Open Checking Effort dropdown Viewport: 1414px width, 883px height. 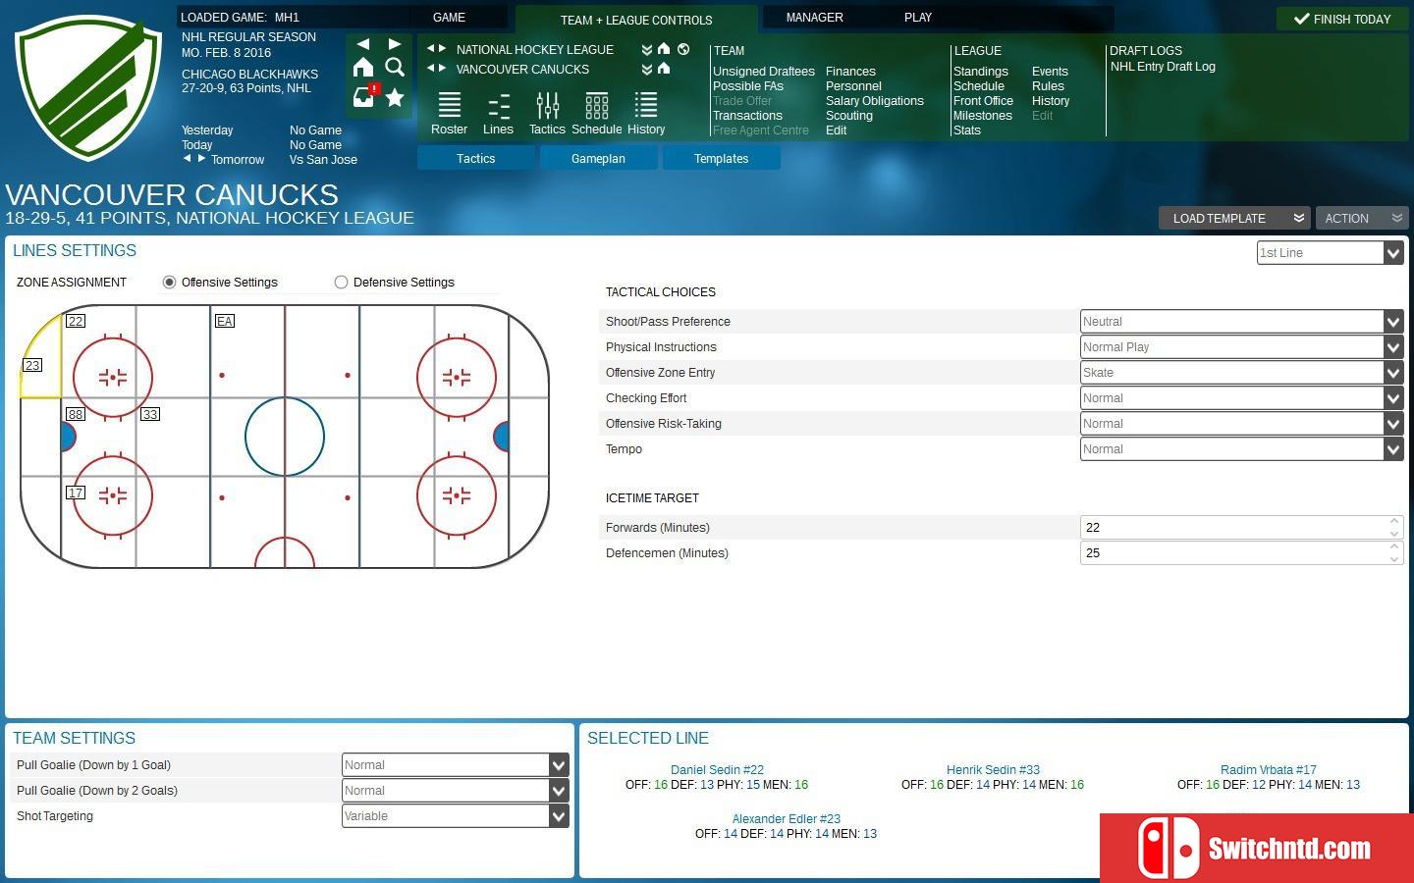point(1241,397)
